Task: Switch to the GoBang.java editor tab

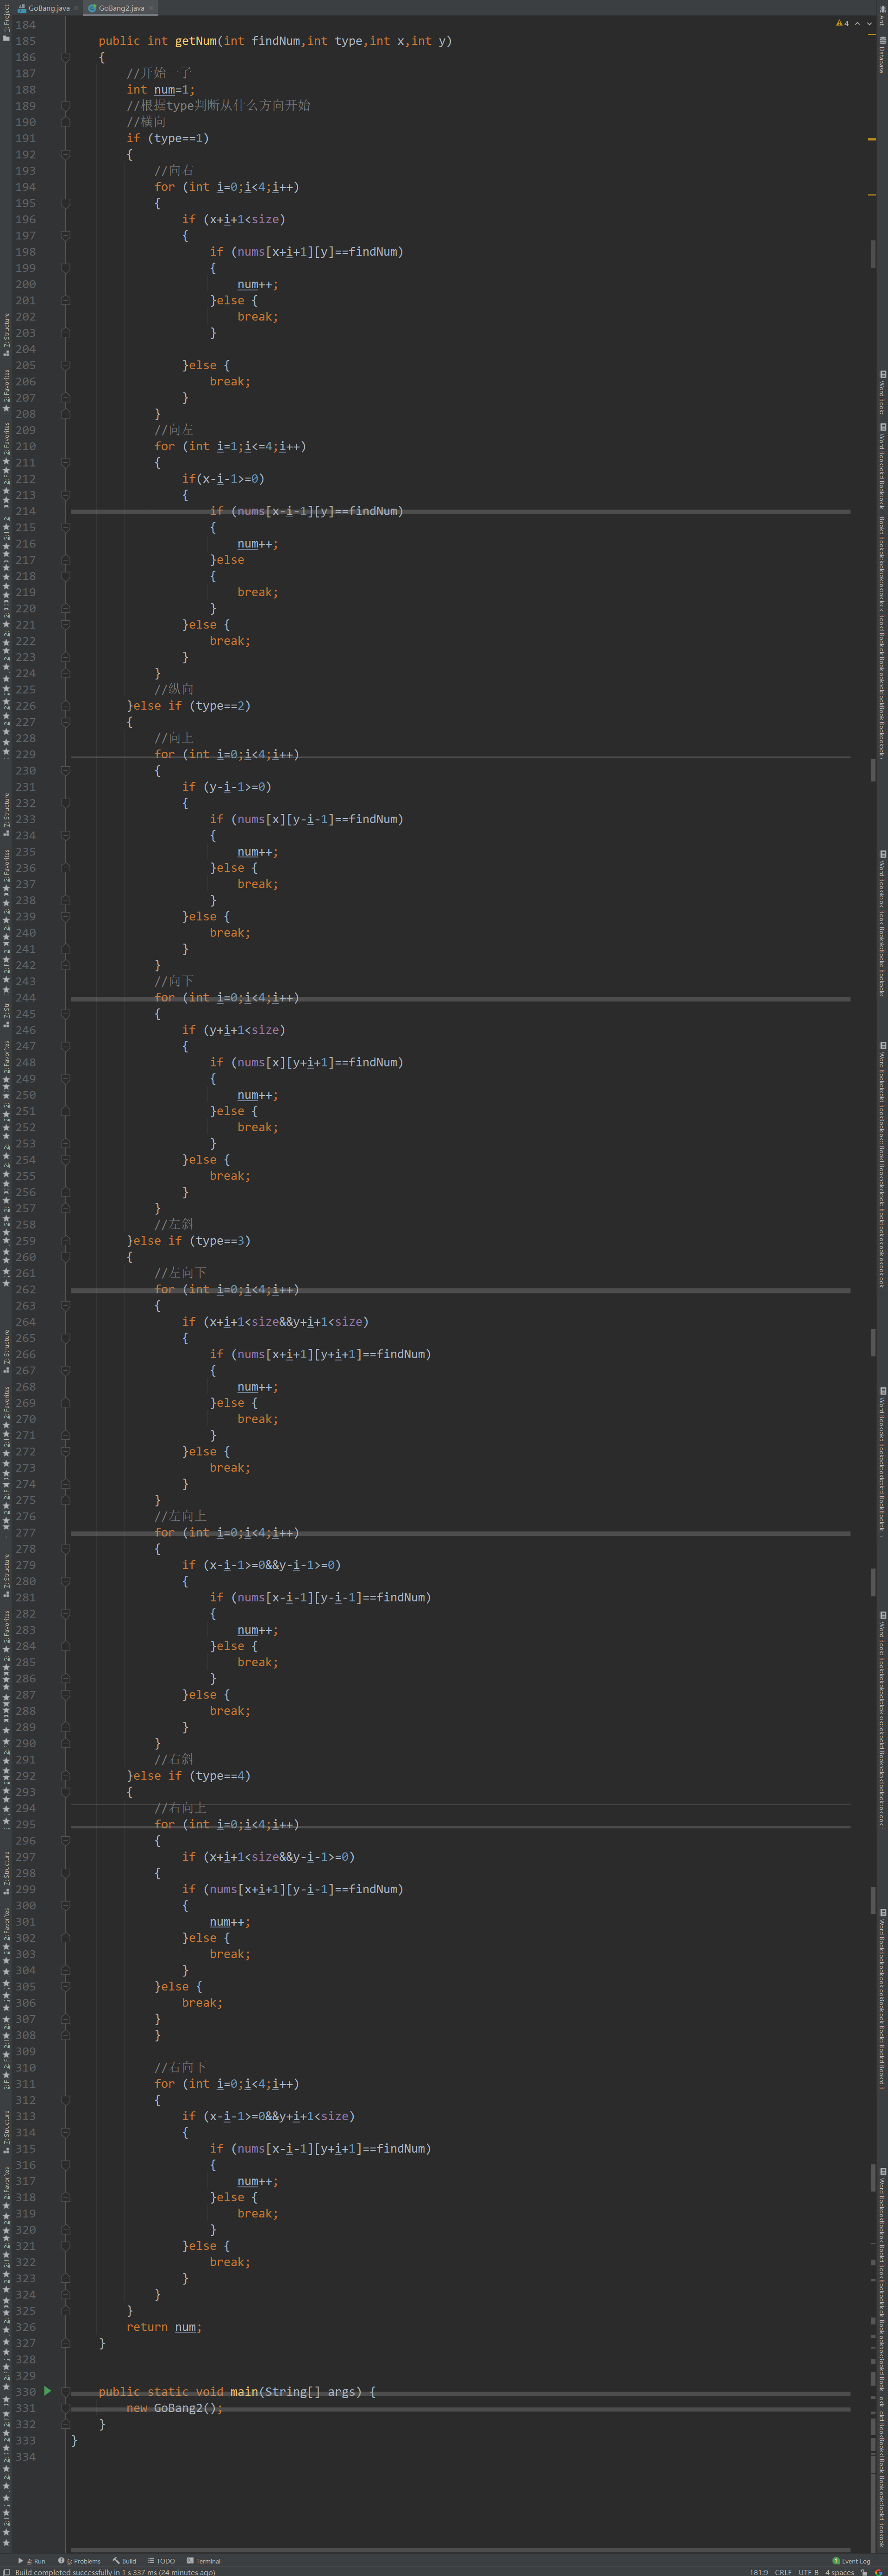Action: (47, 8)
